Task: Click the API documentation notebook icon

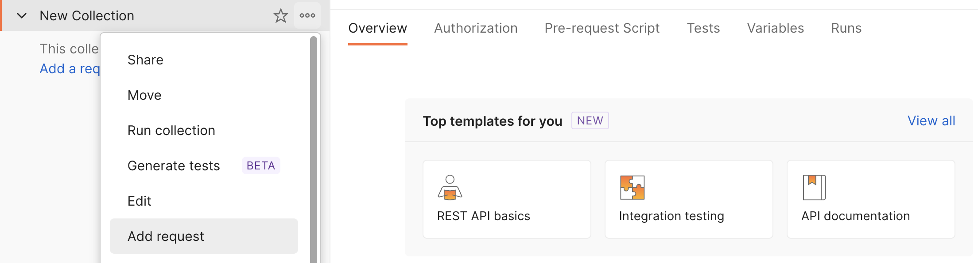Action: click(x=814, y=187)
